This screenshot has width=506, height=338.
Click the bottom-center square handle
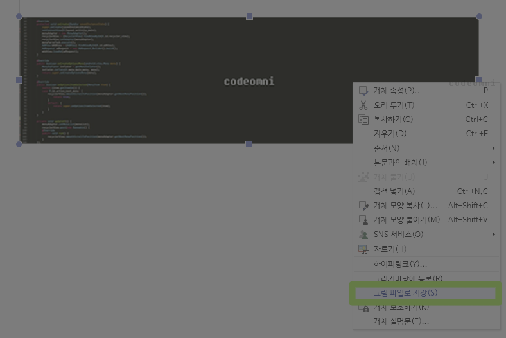point(249,144)
